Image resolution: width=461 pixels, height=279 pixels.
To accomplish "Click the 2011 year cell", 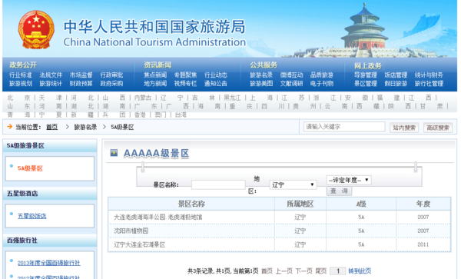I will pyautogui.click(x=423, y=244).
